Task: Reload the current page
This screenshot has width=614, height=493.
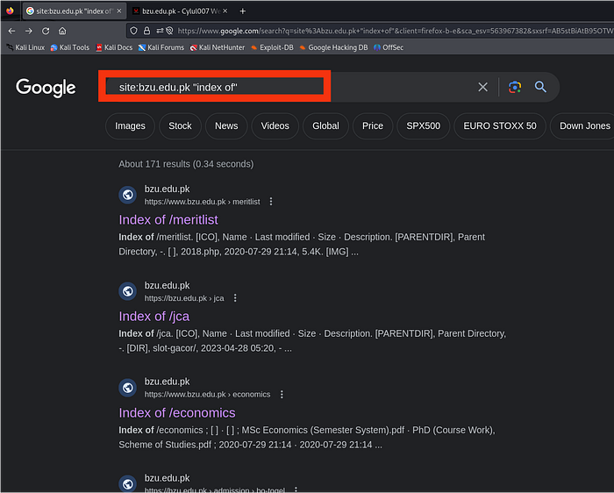Action: [46, 31]
